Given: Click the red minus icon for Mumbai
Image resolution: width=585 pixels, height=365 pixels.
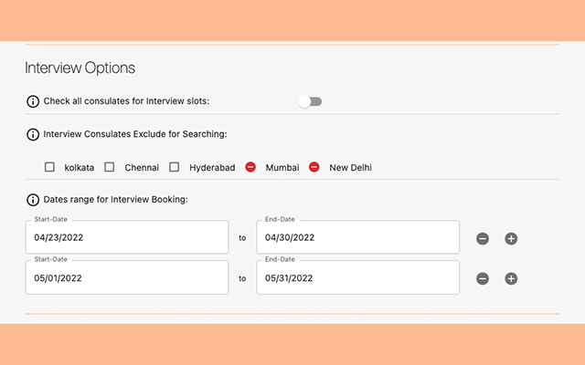Looking at the screenshot, I should click(250, 167).
